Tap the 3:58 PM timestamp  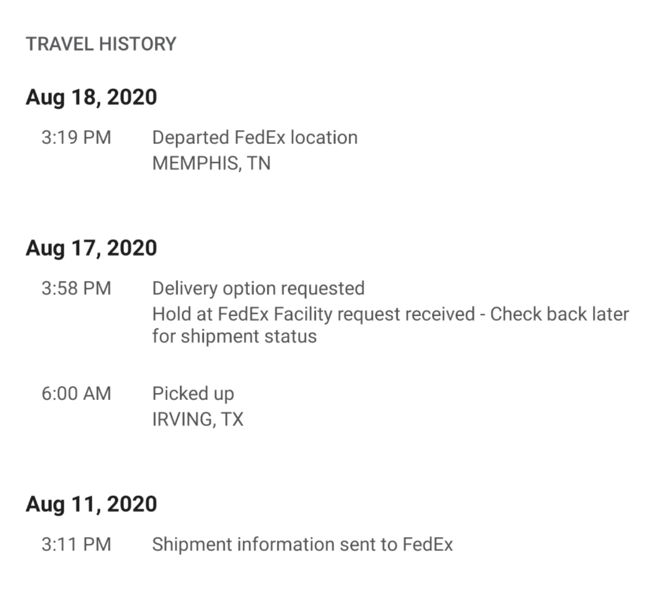pyautogui.click(x=76, y=288)
